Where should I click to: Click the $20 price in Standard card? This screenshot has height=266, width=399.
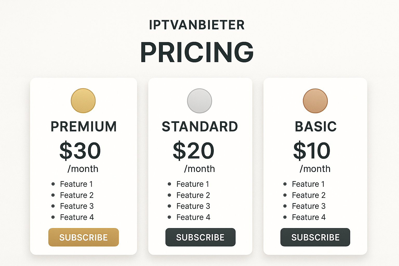(x=194, y=150)
